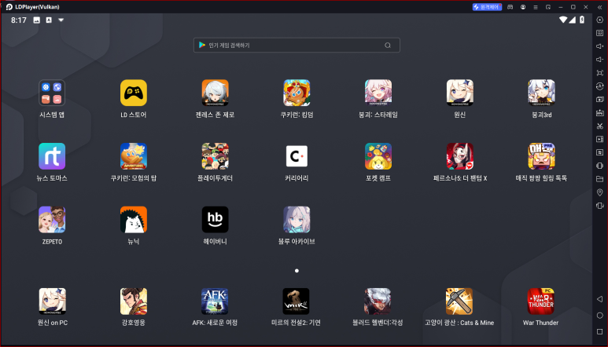Image resolution: width=608 pixels, height=347 pixels.
Task: Open 원신 on PC recommendation
Action: pyautogui.click(x=53, y=301)
